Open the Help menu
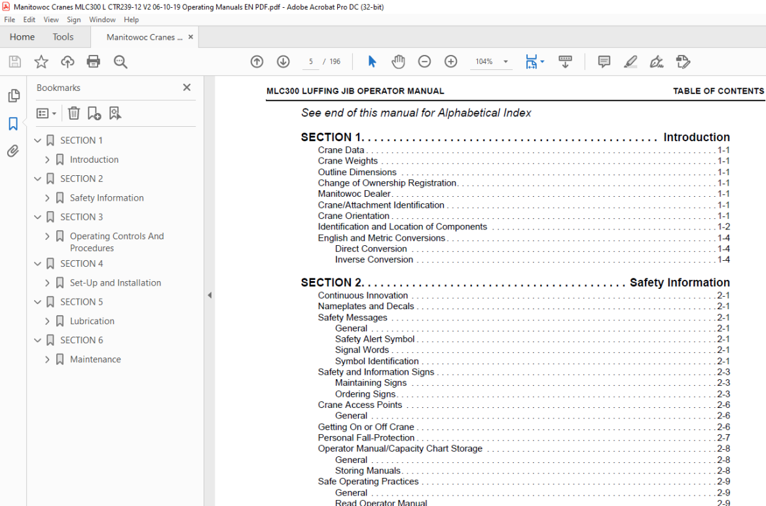The width and height of the screenshot is (766, 506). point(131,20)
